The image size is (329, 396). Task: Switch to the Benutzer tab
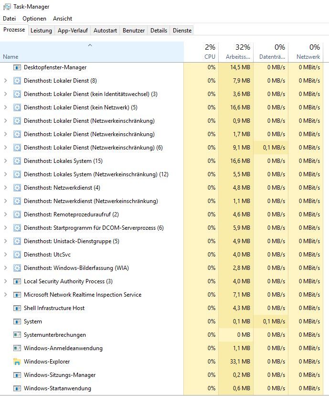point(134,31)
